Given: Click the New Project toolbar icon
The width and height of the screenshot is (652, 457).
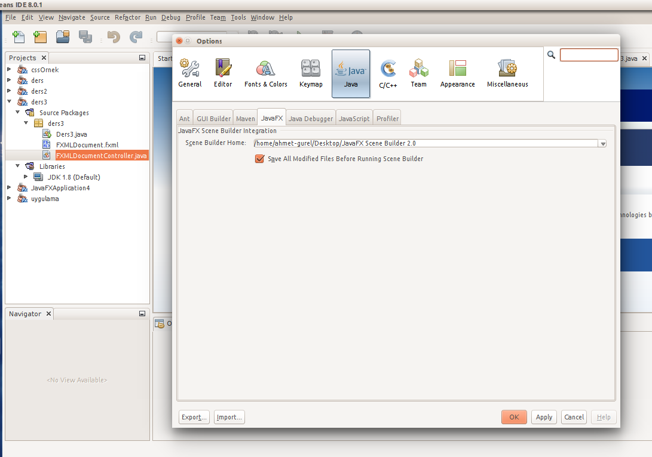Looking at the screenshot, I should [40, 37].
